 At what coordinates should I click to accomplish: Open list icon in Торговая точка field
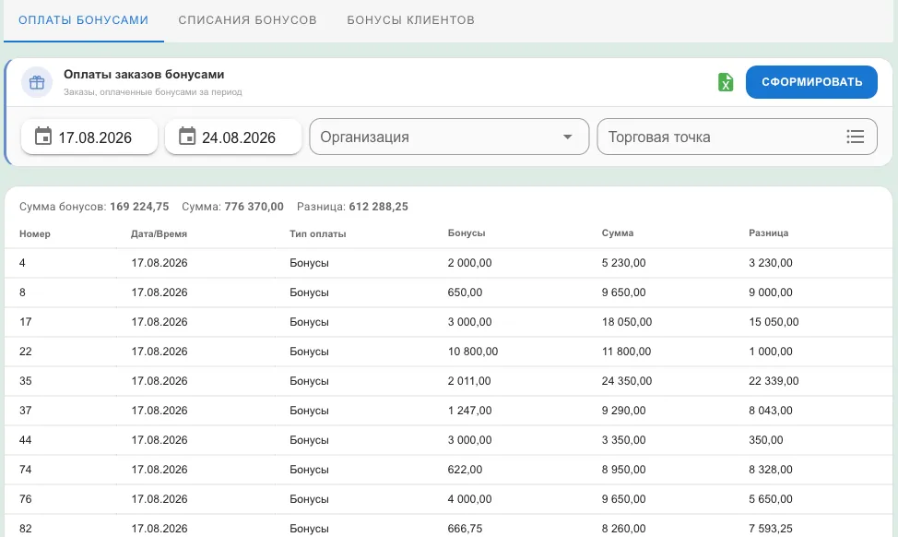[855, 137]
